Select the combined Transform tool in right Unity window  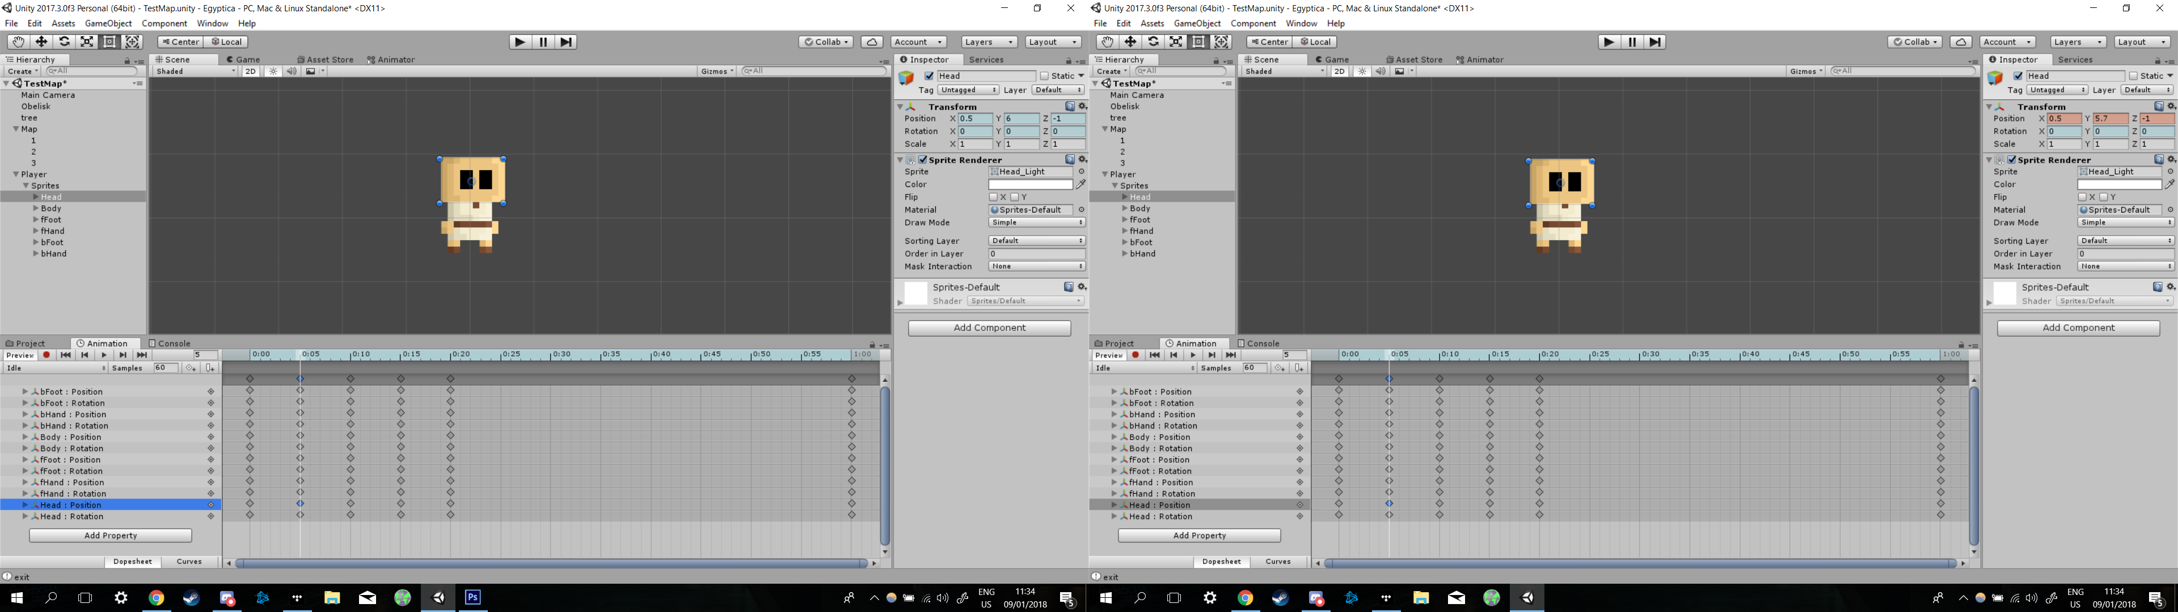click(1221, 41)
